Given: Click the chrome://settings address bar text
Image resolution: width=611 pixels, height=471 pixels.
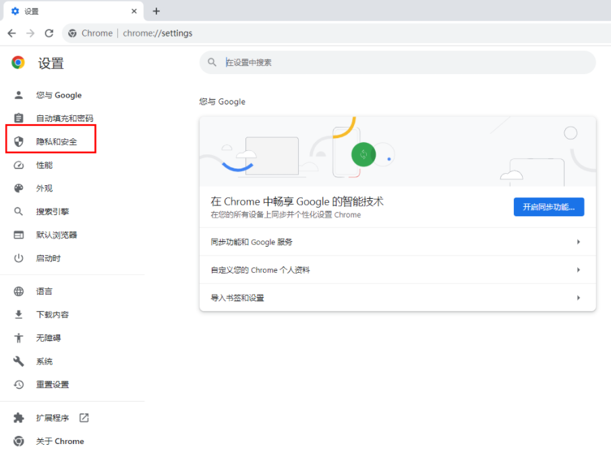Looking at the screenshot, I should tap(157, 33).
